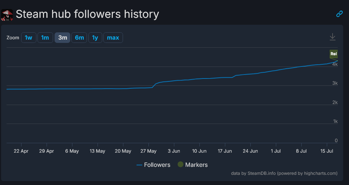
Task: Click the 22 Apr date axis label
Action: (21, 151)
